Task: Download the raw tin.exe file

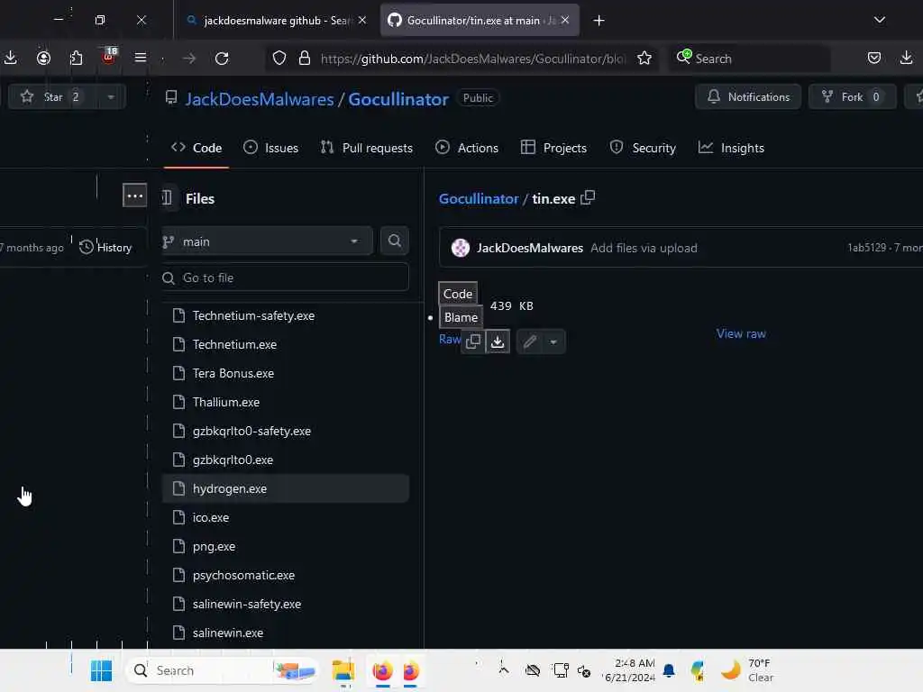Action: (x=498, y=341)
